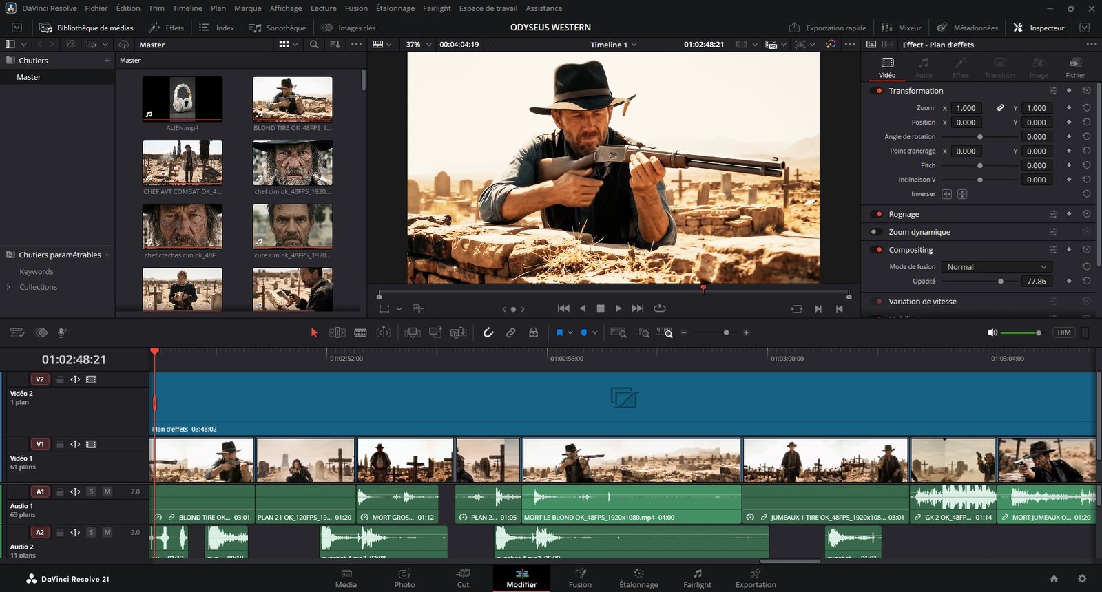The height and width of the screenshot is (592, 1102).
Task: Select the arrow Selection mode tool
Action: pyautogui.click(x=314, y=332)
